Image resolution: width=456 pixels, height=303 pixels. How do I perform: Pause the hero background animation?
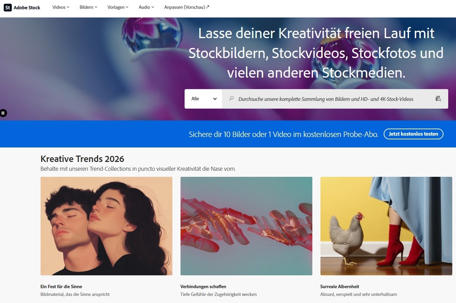click(x=3, y=113)
